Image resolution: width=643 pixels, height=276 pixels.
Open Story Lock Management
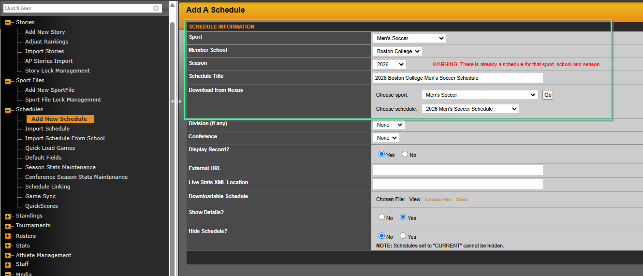pos(58,71)
